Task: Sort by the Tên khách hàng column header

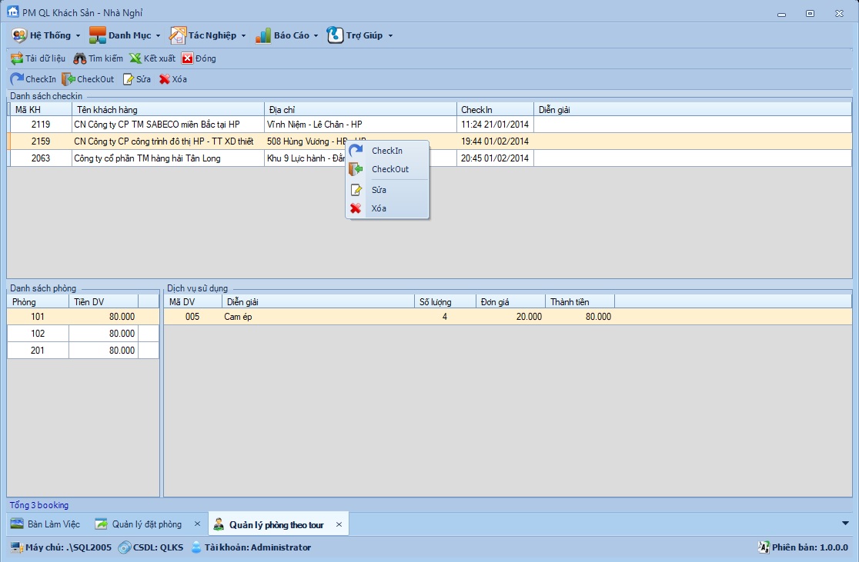Action: (x=167, y=110)
